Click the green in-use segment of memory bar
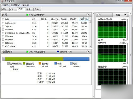 click(x=34, y=59)
